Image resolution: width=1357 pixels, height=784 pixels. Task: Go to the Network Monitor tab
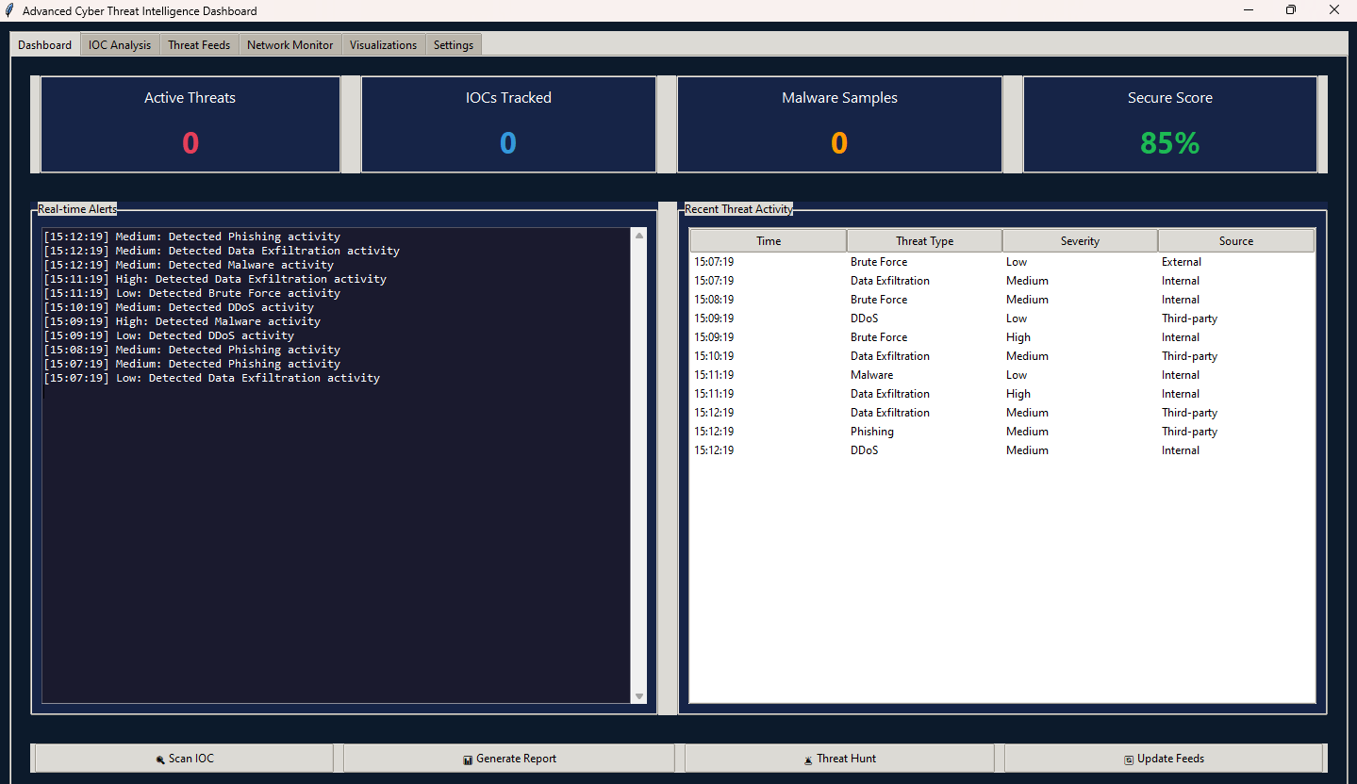click(x=290, y=45)
